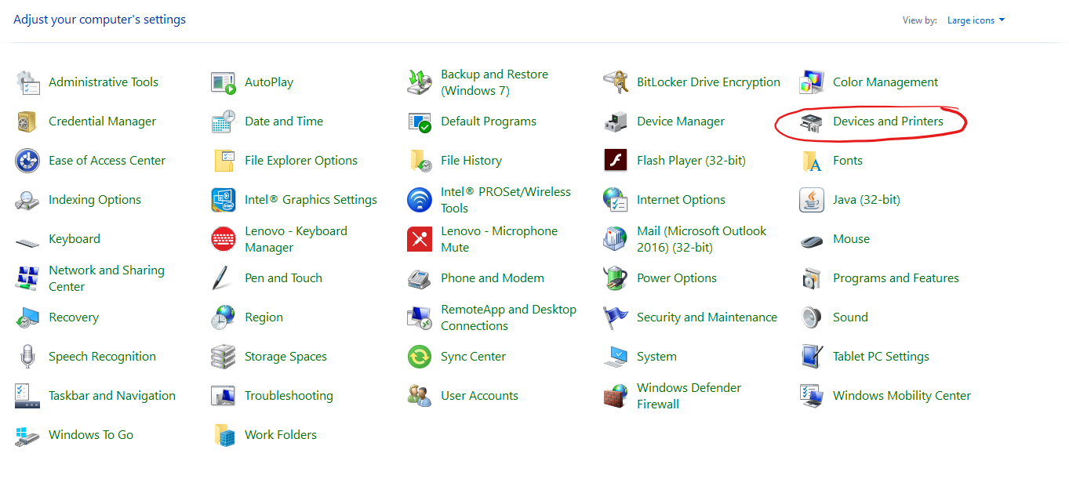Open the RemoteApp and Desktop Connections link
The image size is (1069, 486).
(x=508, y=317)
